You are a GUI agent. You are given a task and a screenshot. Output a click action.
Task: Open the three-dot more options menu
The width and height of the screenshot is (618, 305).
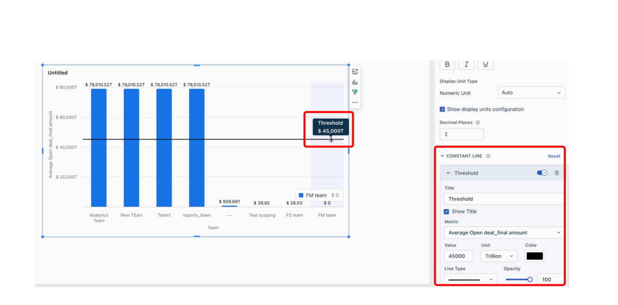click(x=355, y=102)
